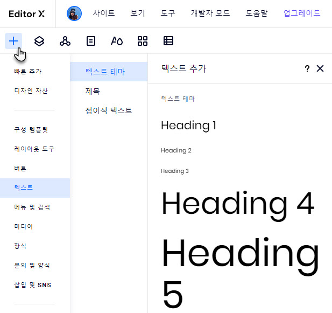Open the App Market grid icon
The image size is (332, 313).
pyautogui.click(x=143, y=41)
